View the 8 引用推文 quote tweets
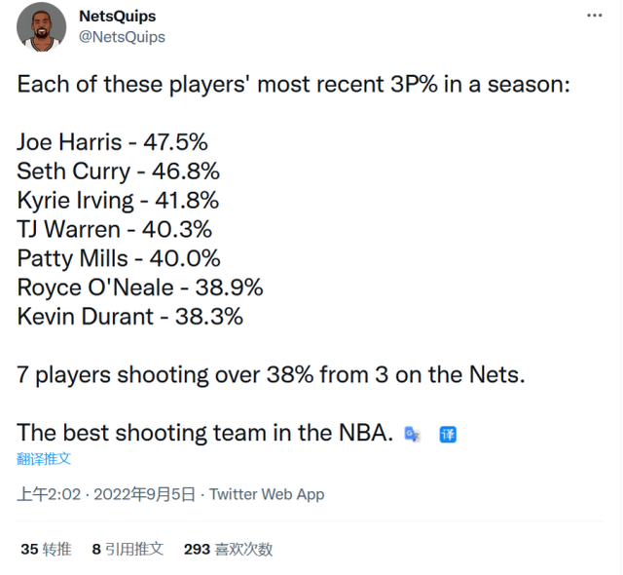623x575 pixels. click(128, 549)
